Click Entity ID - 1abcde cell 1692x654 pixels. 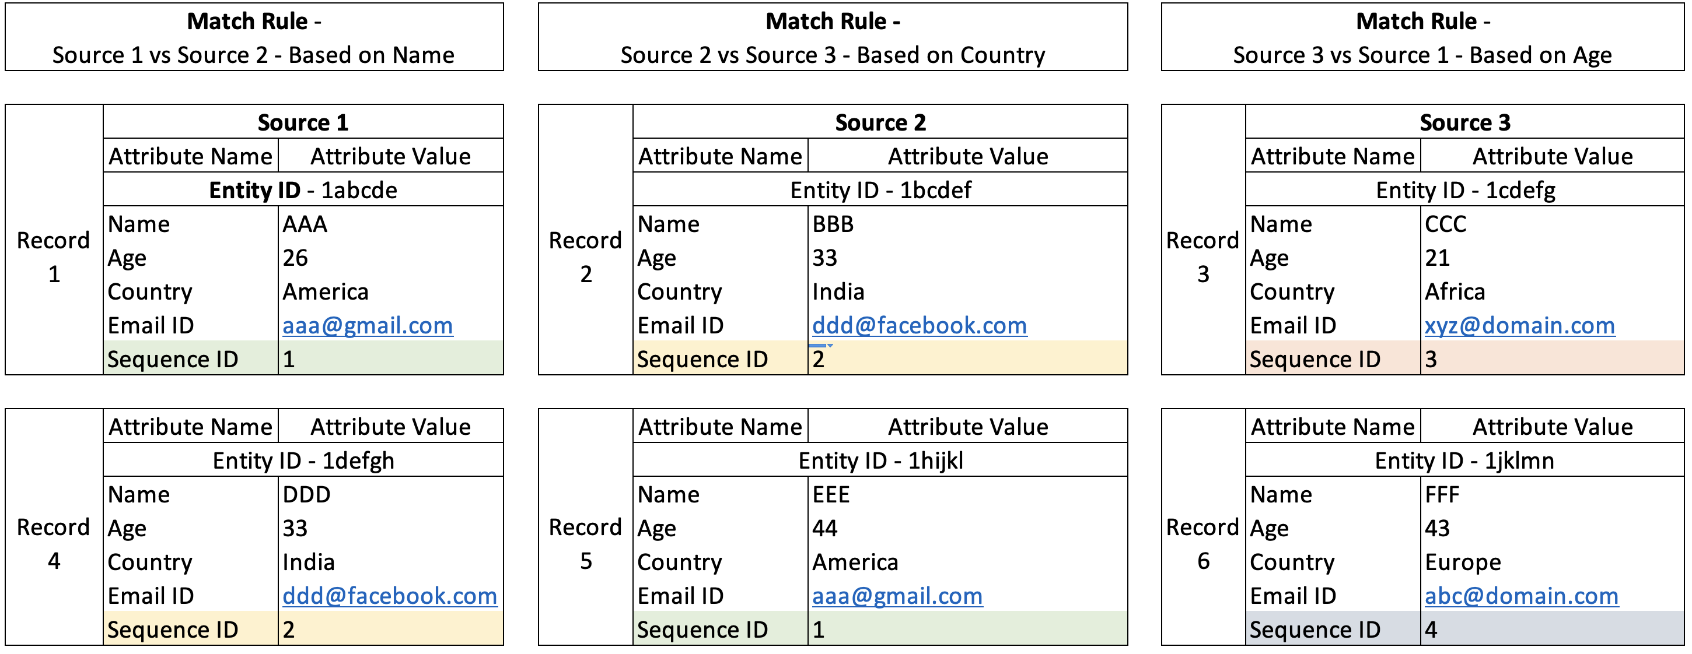click(x=303, y=190)
